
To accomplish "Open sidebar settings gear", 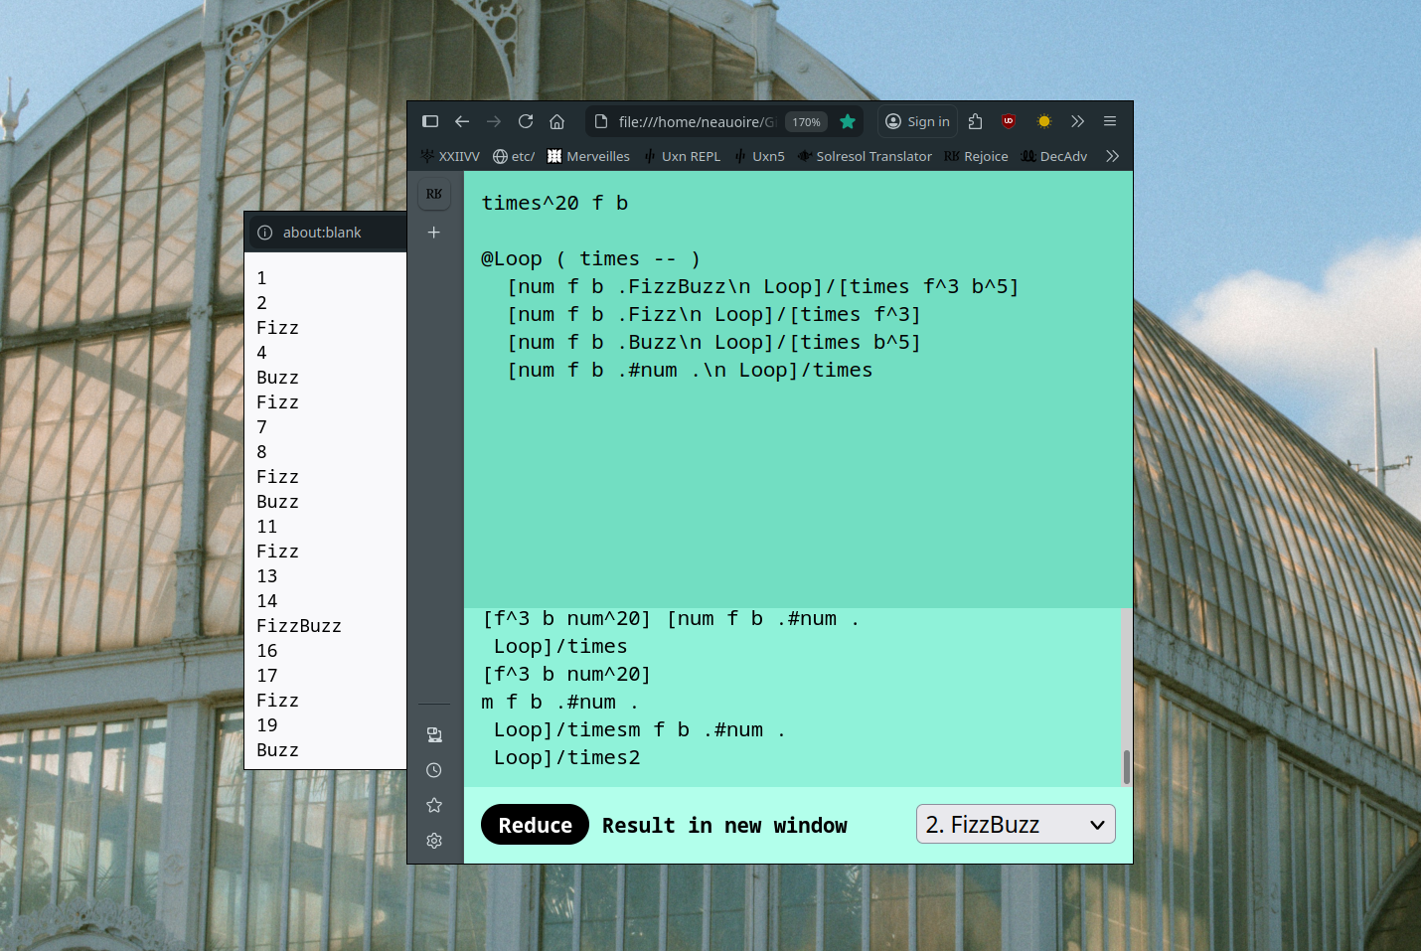I will pos(434,841).
